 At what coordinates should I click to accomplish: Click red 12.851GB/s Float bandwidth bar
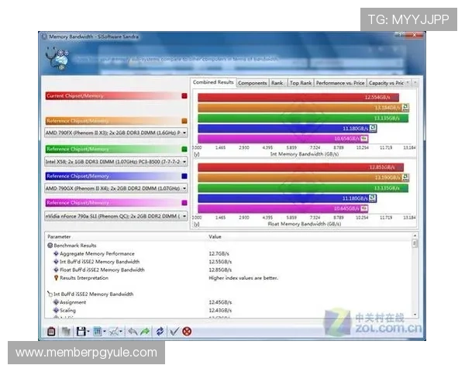(301, 167)
